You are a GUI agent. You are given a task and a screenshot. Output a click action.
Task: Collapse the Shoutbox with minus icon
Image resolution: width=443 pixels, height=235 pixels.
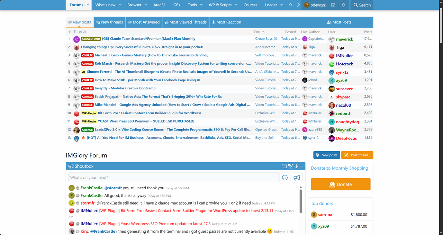click(301, 166)
